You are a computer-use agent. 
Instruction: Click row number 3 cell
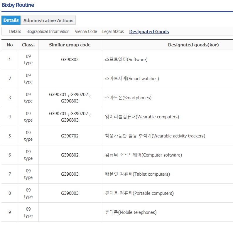[10, 98]
